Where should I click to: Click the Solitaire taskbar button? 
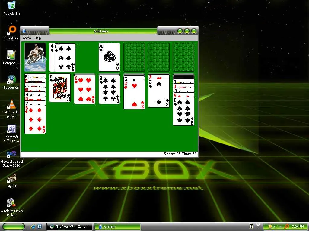pyautogui.click(x=118, y=227)
